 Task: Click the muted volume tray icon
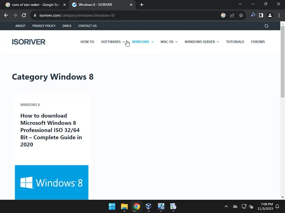tap(251, 206)
